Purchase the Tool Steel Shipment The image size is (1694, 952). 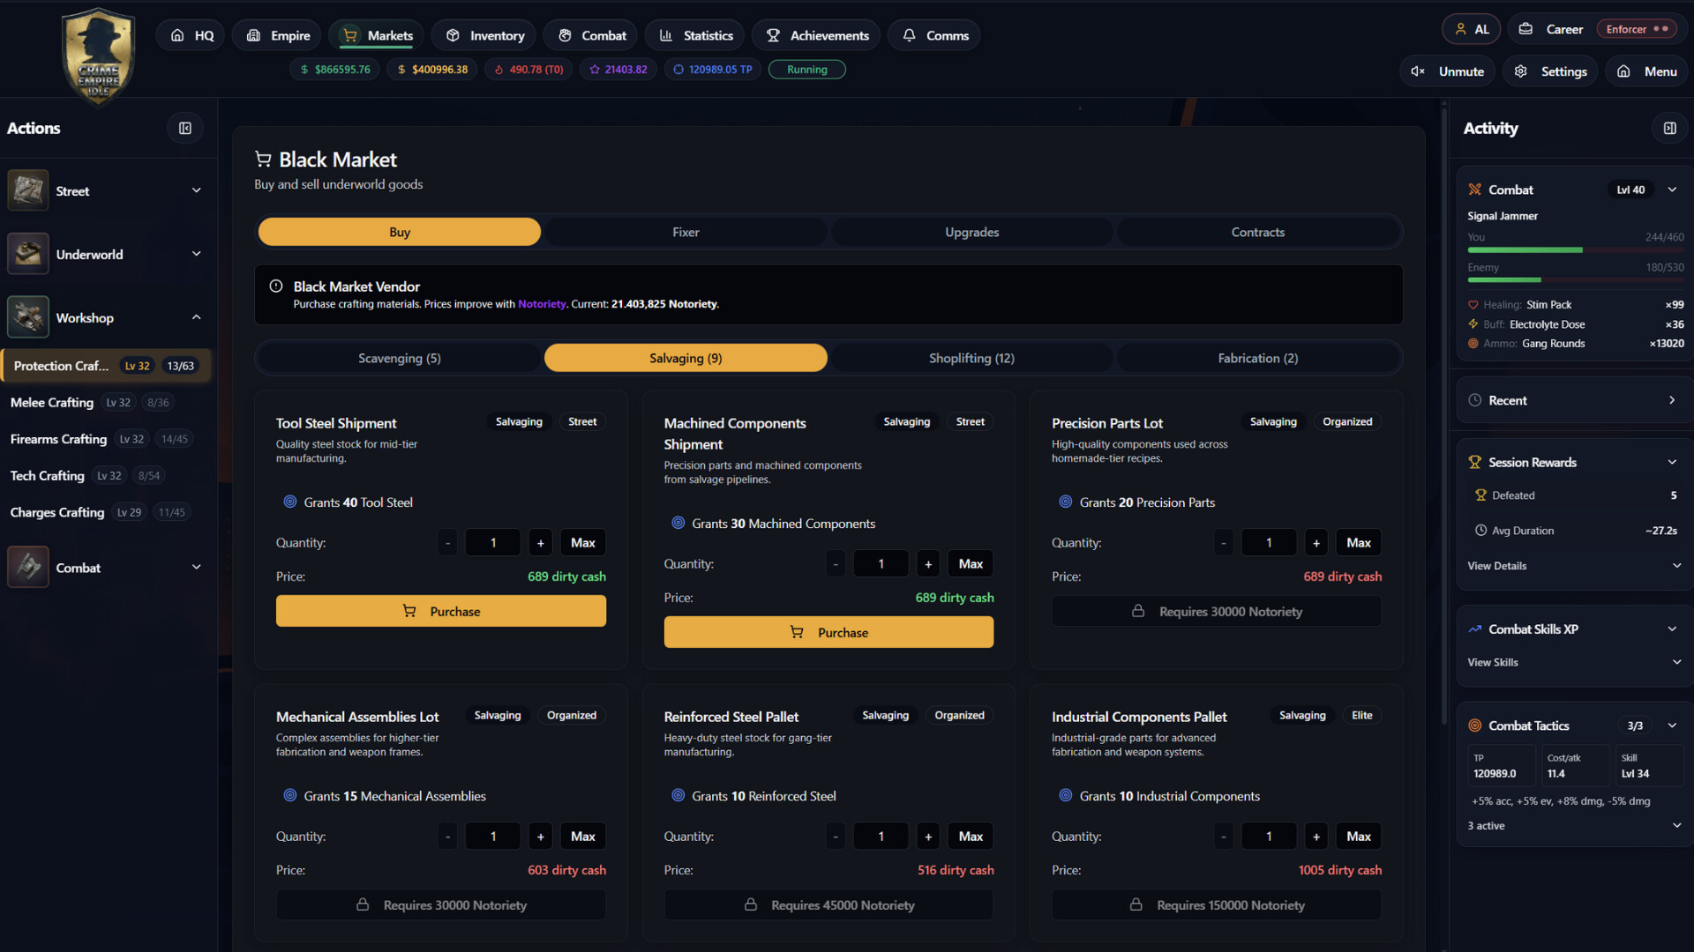pyautogui.click(x=440, y=611)
